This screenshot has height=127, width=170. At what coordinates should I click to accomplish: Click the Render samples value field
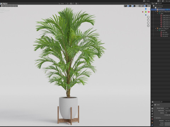(167, 123)
